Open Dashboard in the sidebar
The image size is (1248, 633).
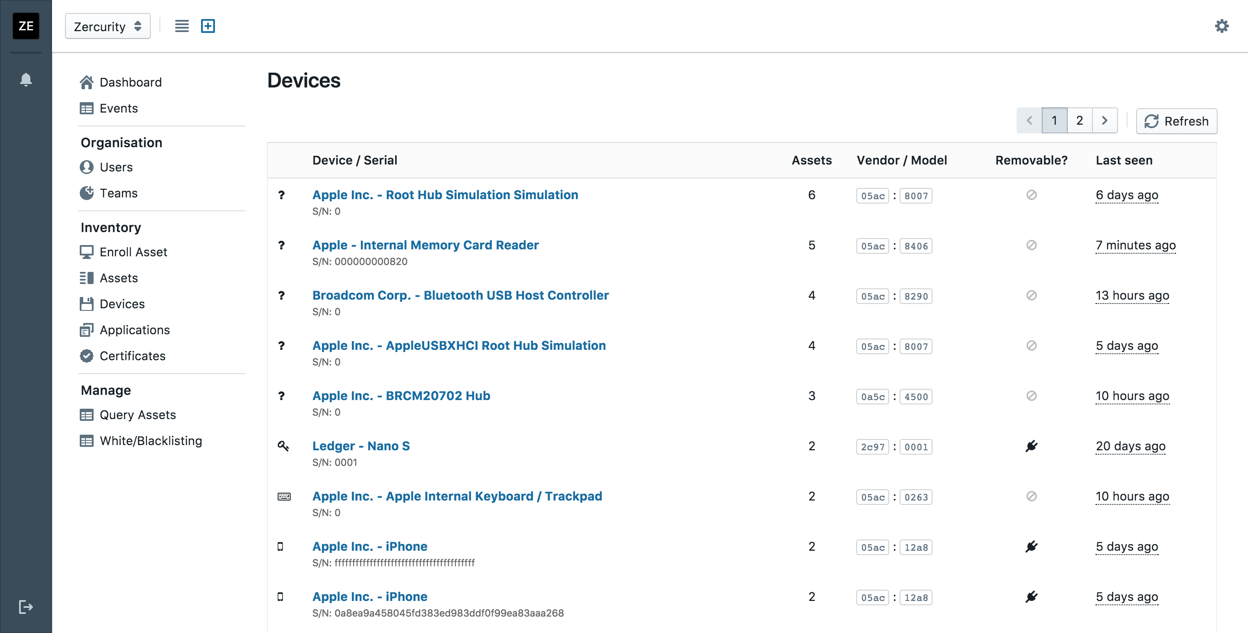[130, 82]
